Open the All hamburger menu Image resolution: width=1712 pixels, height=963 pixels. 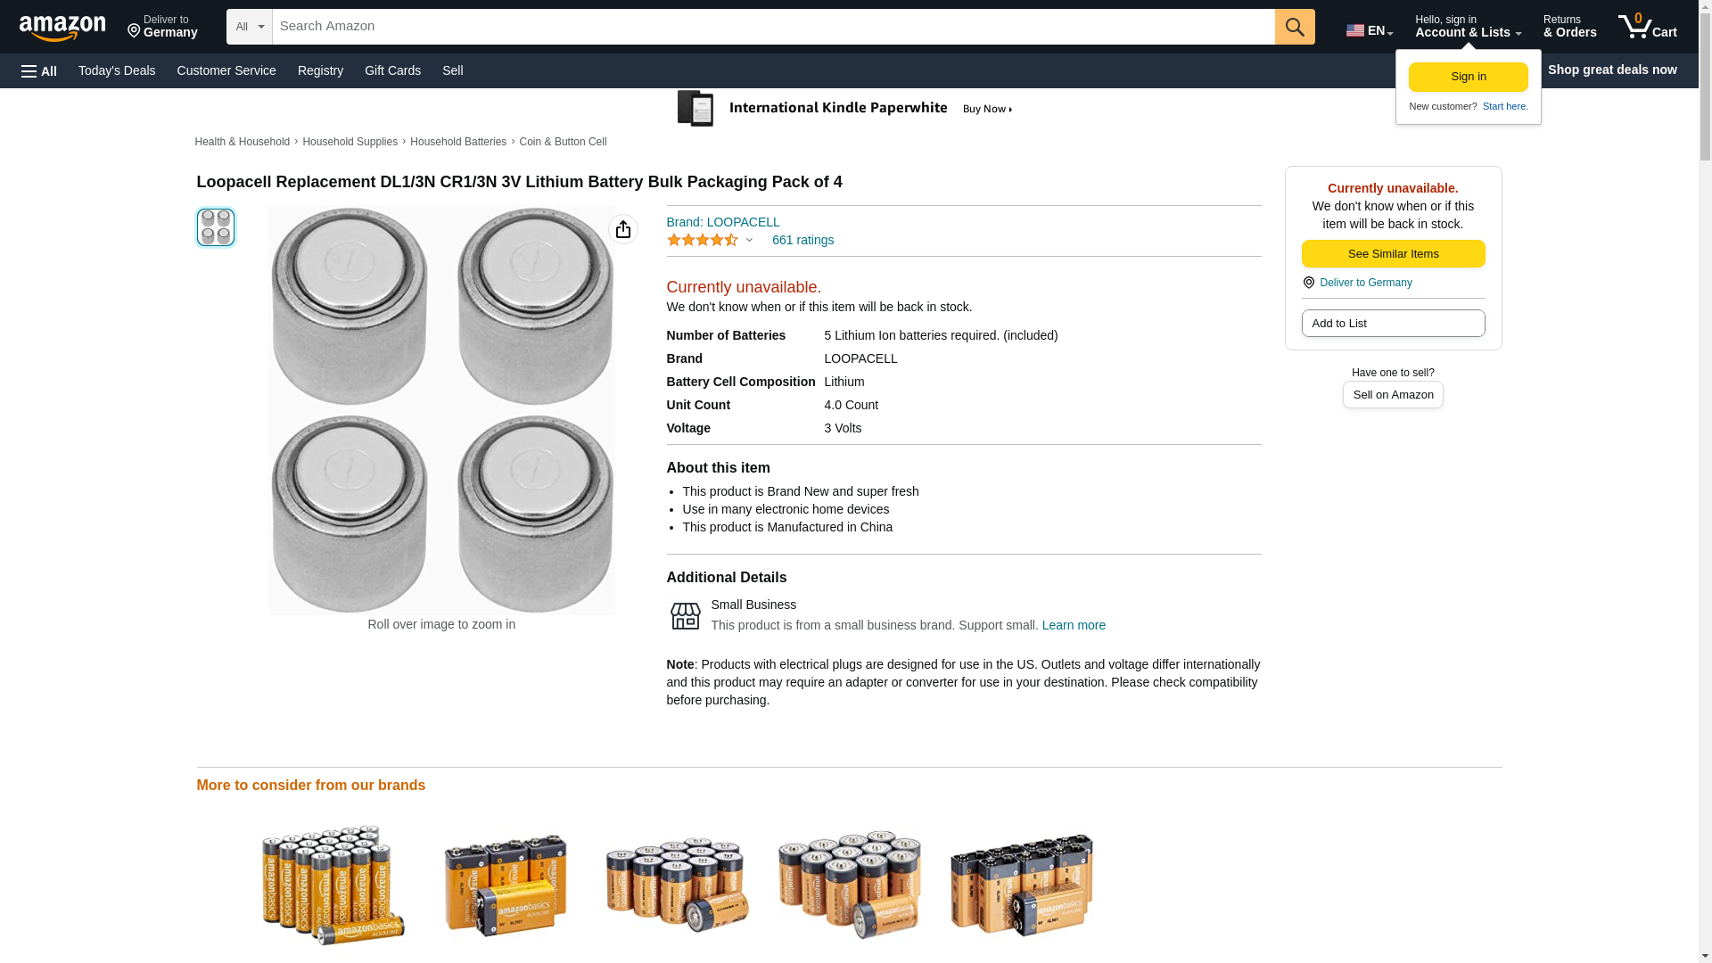[39, 70]
